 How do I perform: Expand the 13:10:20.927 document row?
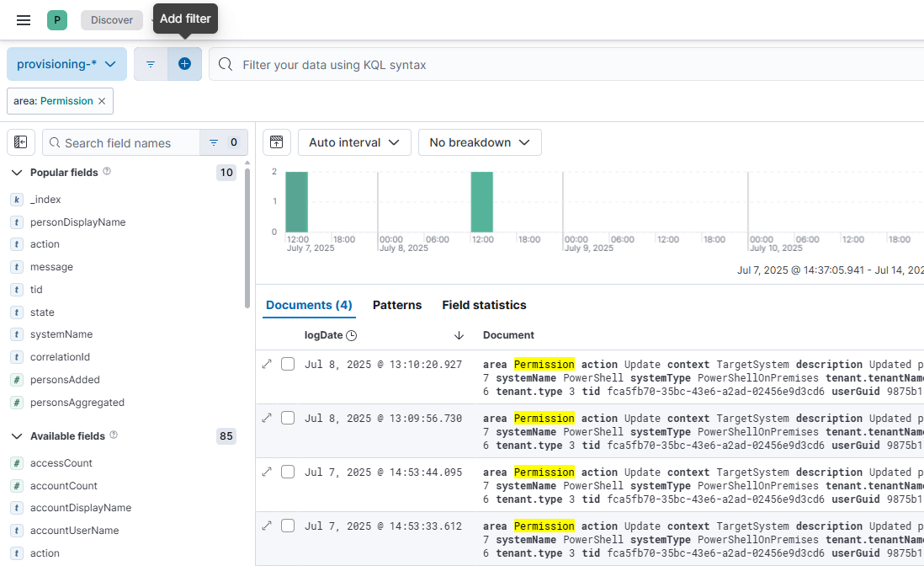point(267,364)
